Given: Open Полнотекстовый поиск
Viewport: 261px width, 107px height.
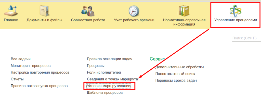Looking at the screenshot, I should [175, 74].
